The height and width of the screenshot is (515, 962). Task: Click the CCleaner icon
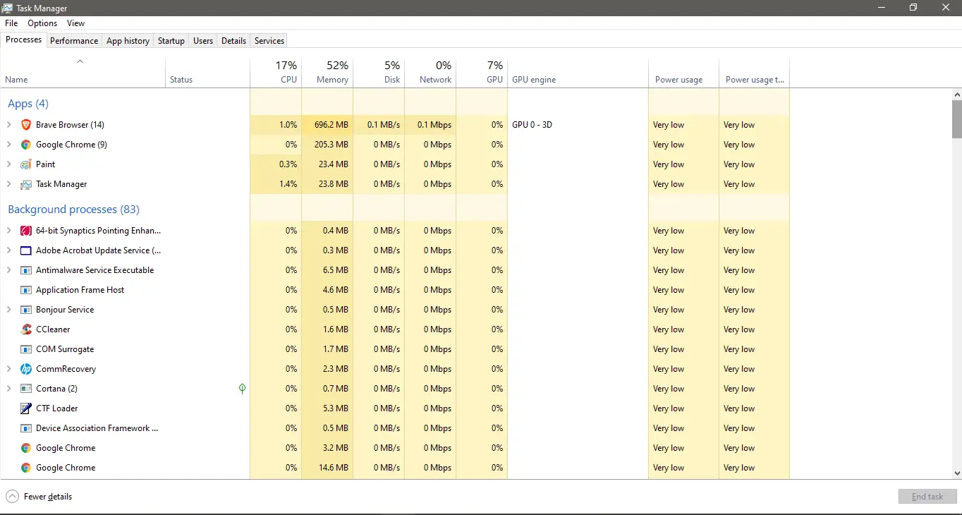click(26, 329)
